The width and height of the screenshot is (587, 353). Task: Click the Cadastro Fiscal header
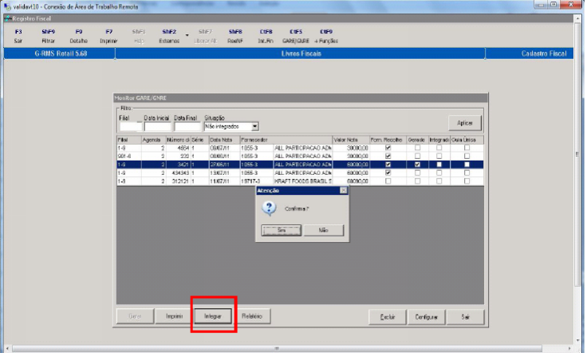[529, 54]
